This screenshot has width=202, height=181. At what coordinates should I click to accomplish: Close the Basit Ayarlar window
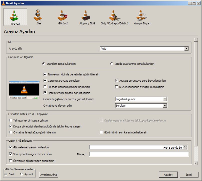pyautogui.click(x=198, y=3)
